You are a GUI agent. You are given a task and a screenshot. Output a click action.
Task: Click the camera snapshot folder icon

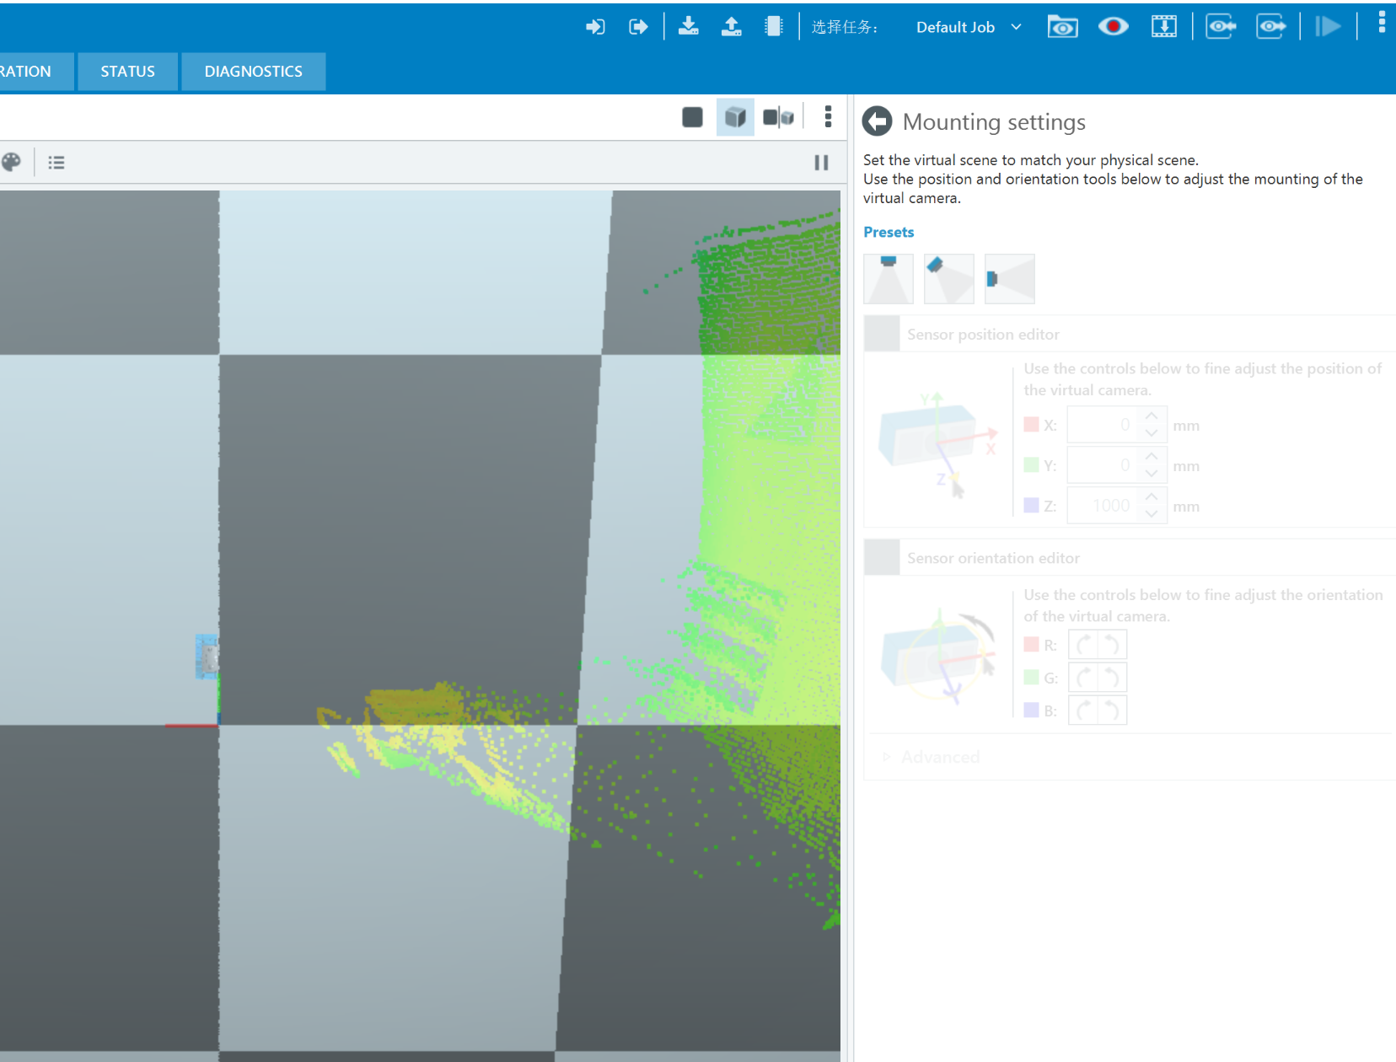(x=1062, y=27)
